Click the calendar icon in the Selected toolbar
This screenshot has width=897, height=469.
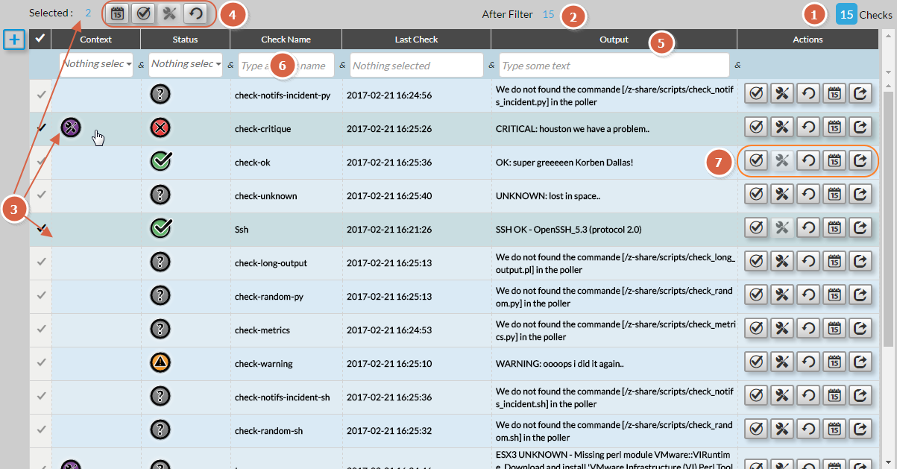tap(117, 13)
